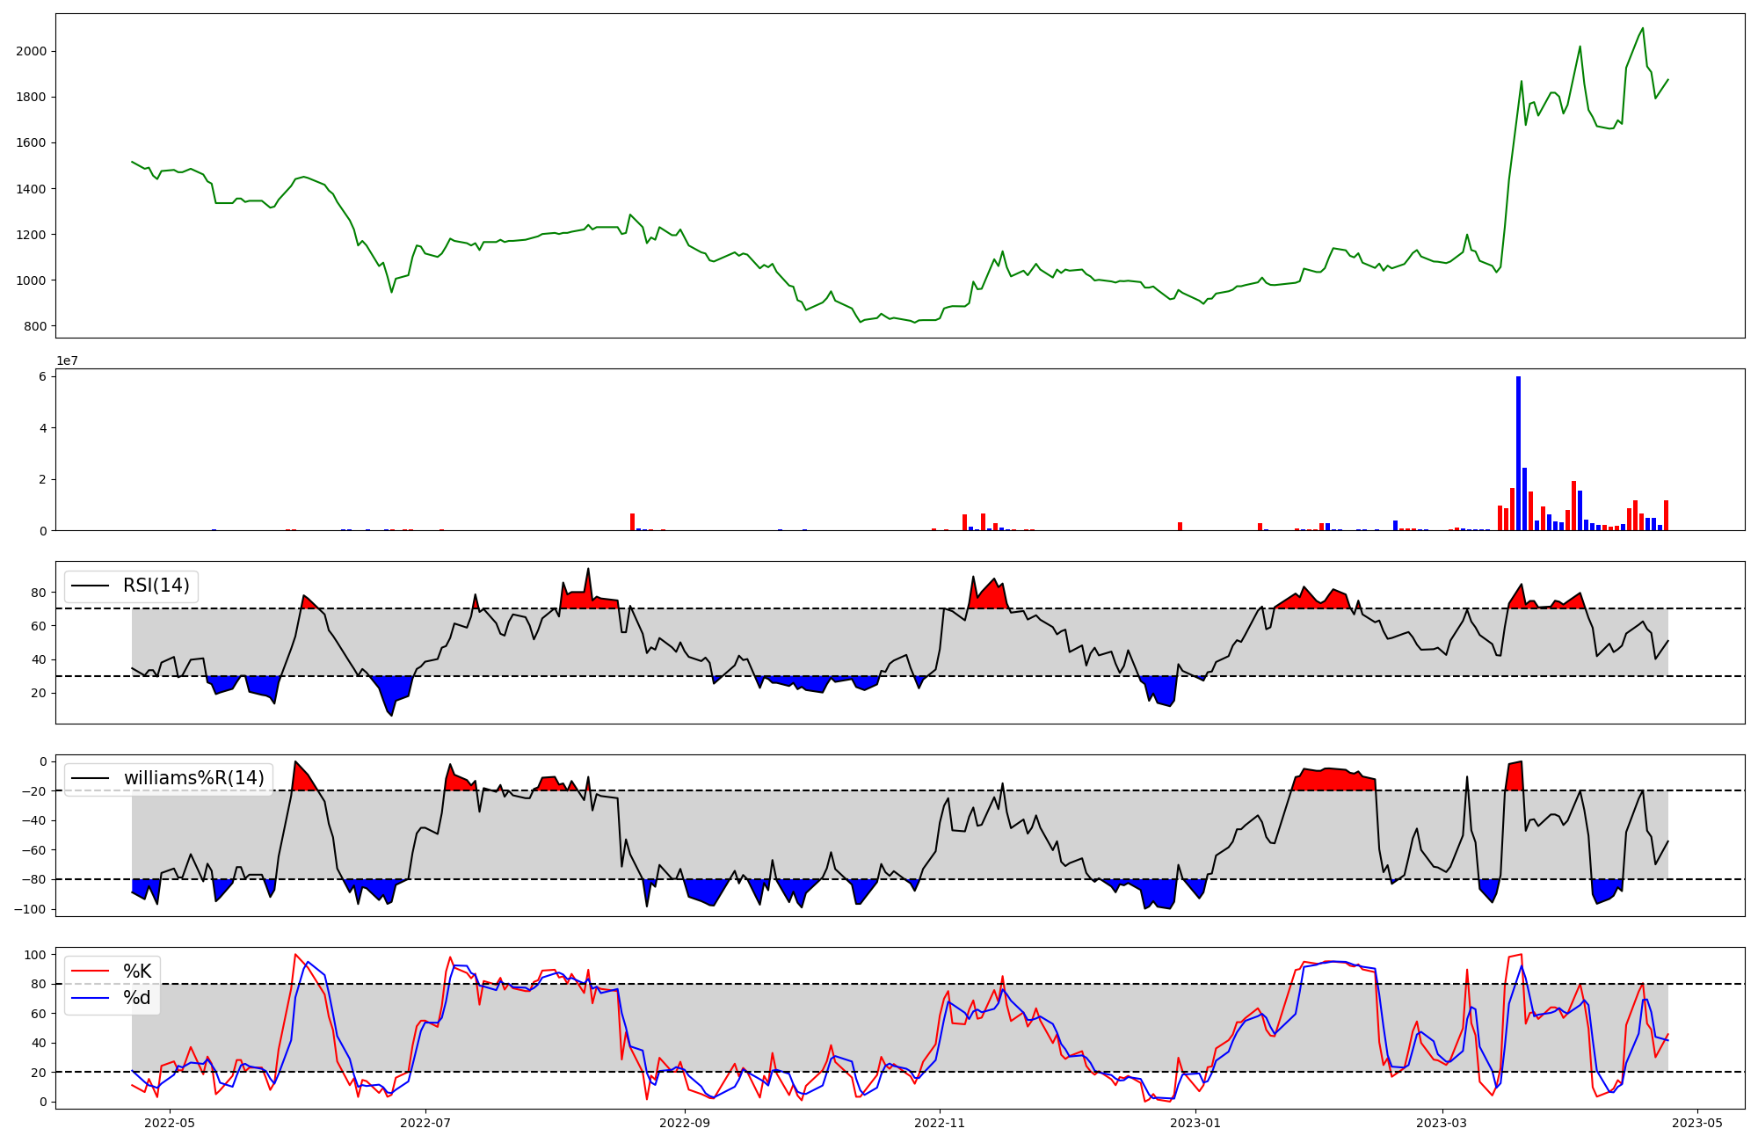
Task: Click the 2023-01 date tick label
Action: click(1195, 1123)
